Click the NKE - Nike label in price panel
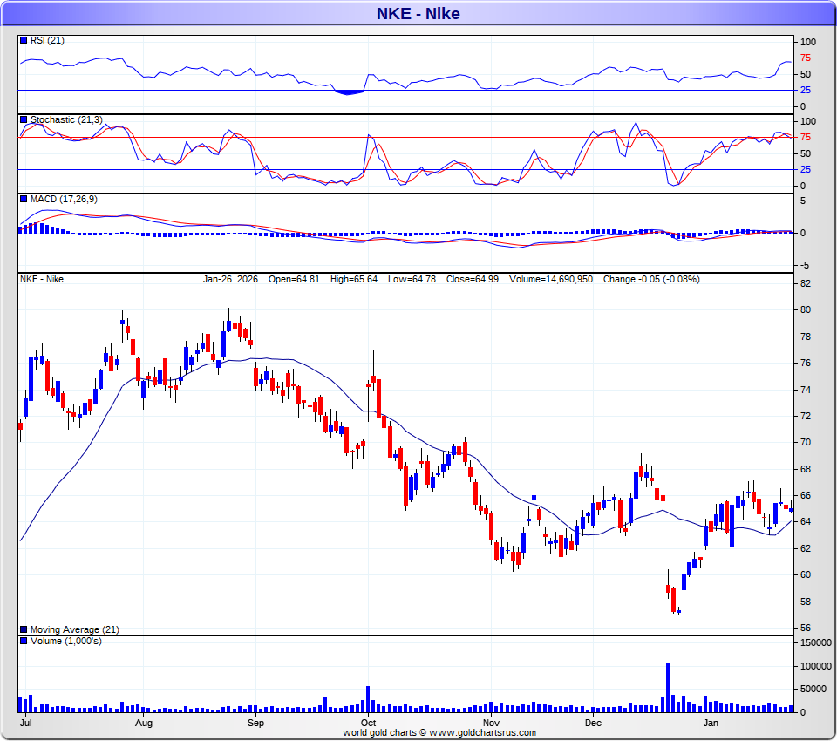The height and width of the screenshot is (741, 837). point(42,279)
